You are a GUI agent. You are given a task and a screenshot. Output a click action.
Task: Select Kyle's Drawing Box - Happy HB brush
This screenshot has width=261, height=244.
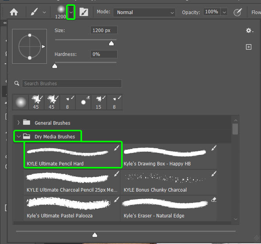[x=169, y=156]
